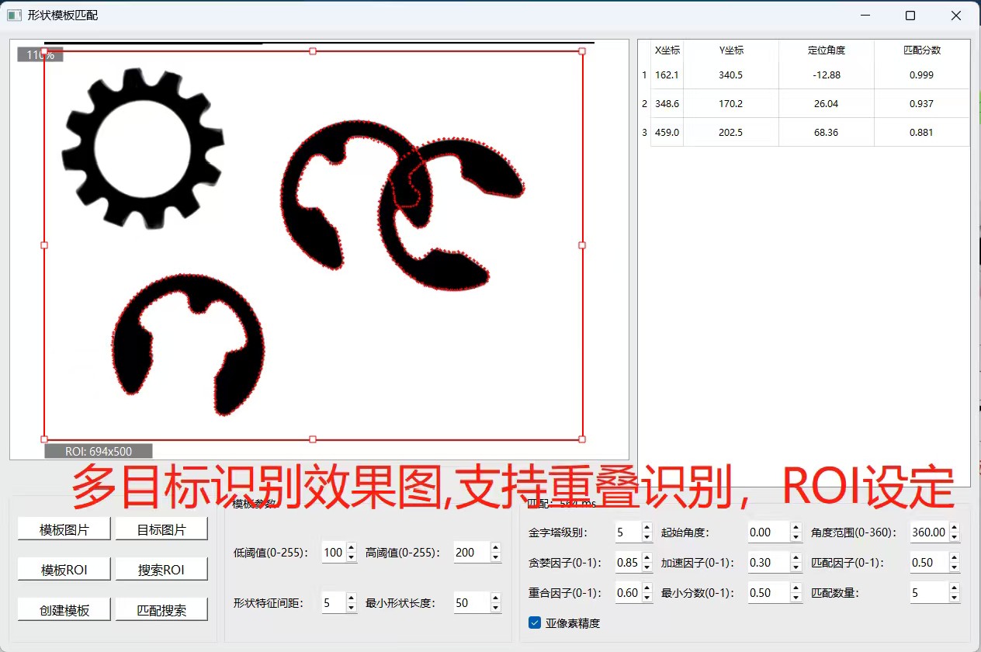Image resolution: width=981 pixels, height=652 pixels.
Task: Increase 贪婪因子 with up arrow
Action: tap(646, 557)
